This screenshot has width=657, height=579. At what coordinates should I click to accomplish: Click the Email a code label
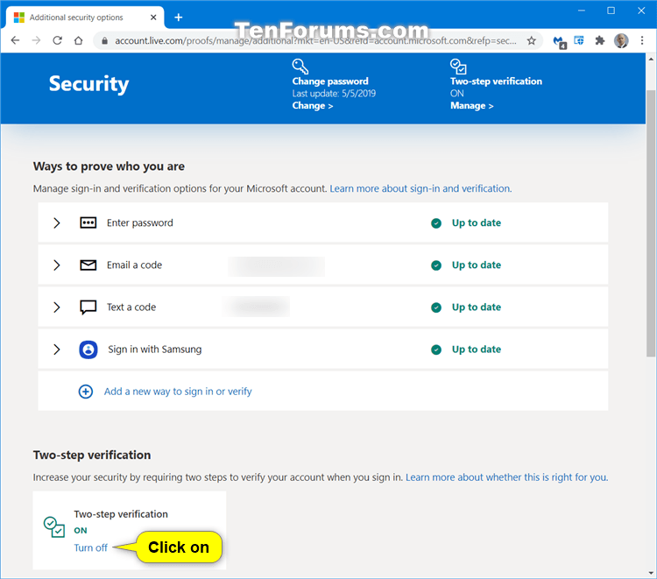[134, 265]
